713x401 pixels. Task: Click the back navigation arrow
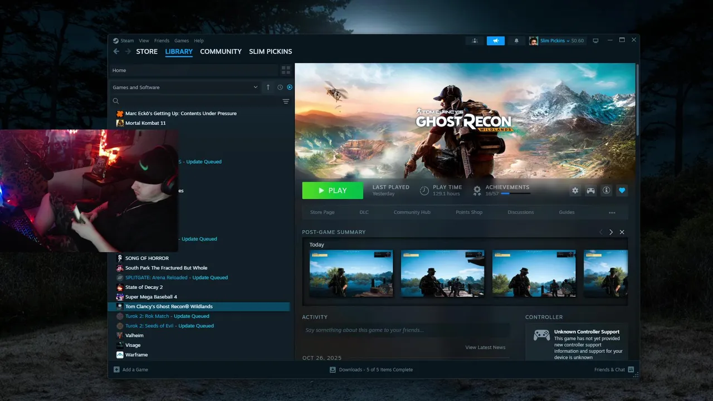tap(116, 51)
